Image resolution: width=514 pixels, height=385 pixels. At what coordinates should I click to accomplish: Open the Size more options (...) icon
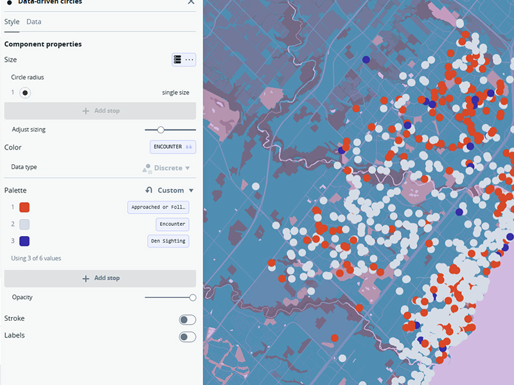click(189, 59)
